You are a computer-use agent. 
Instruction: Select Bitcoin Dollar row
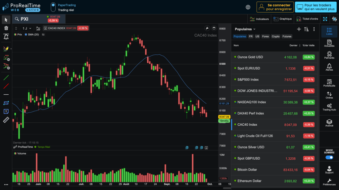(x=275, y=170)
